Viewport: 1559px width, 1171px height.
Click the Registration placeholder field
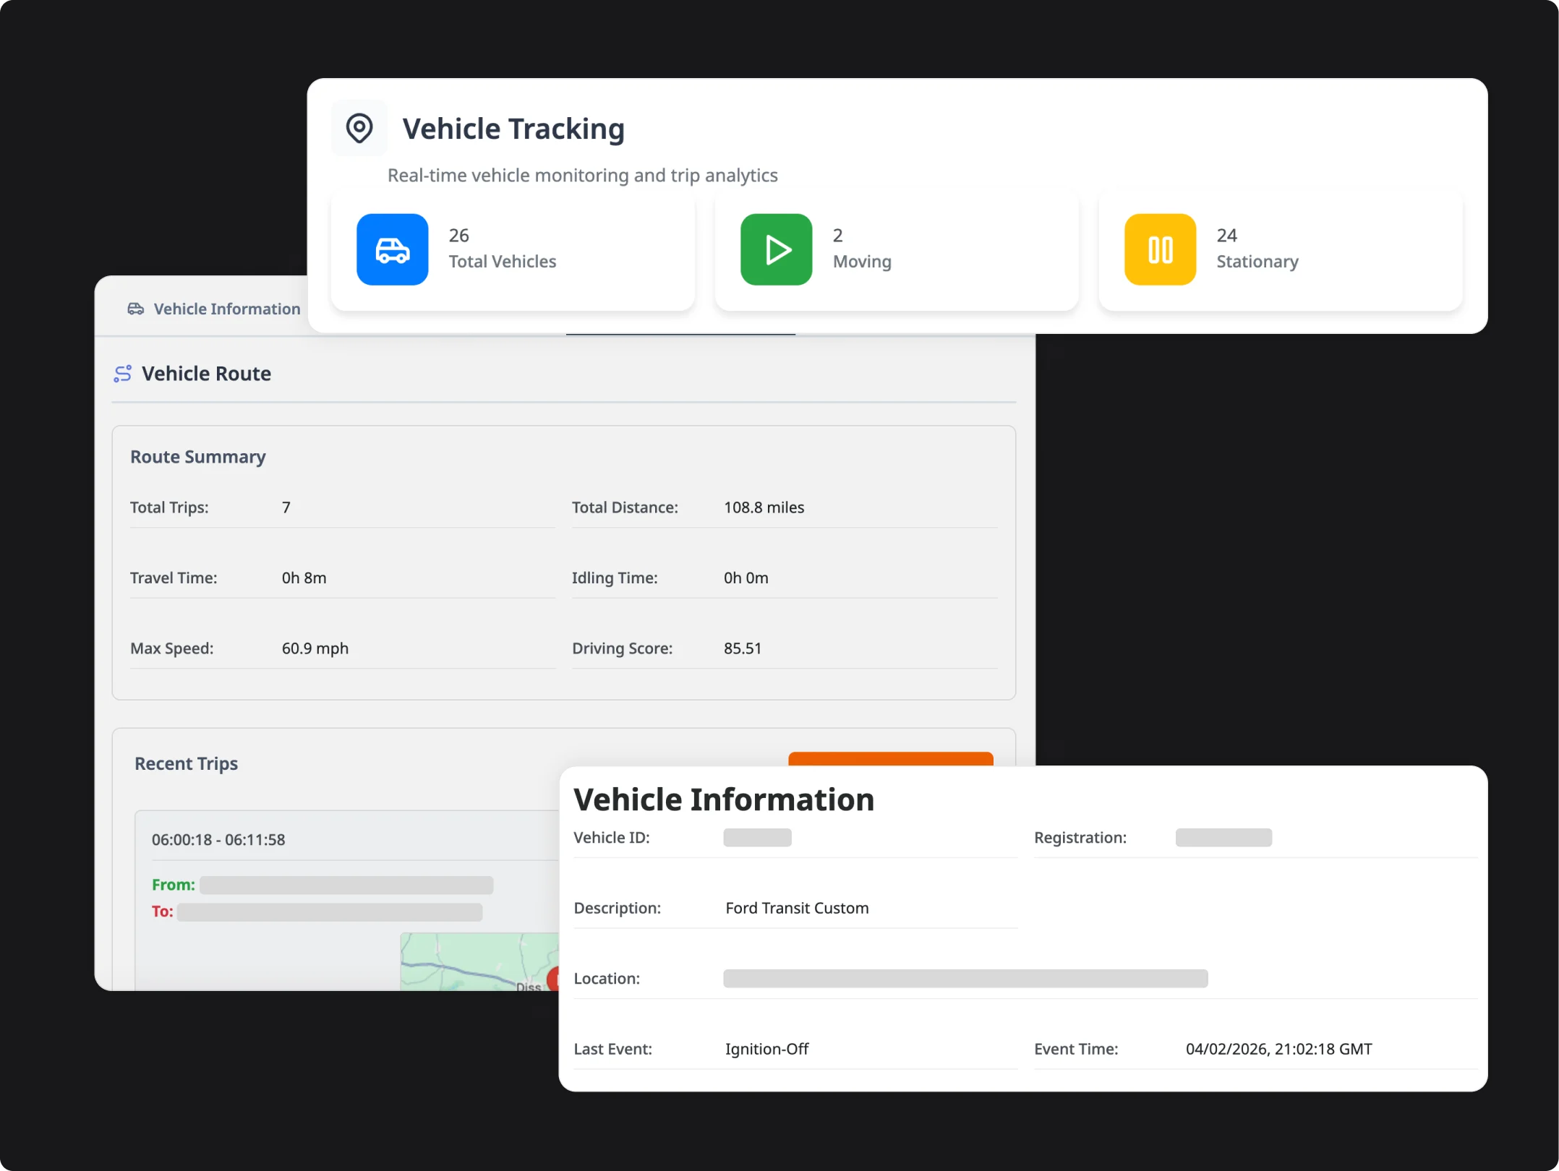[x=1223, y=837]
